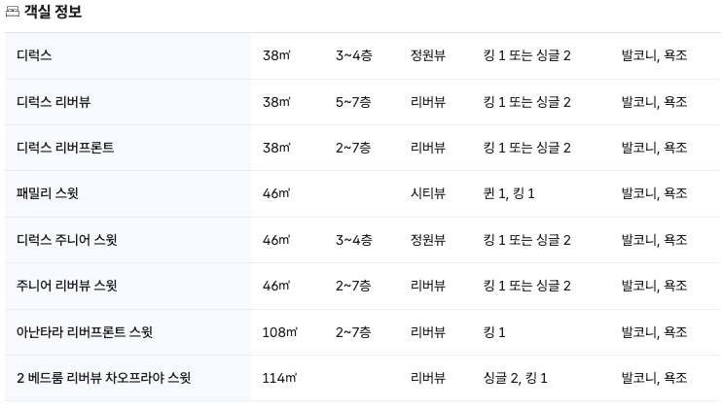Click 2 베드룸 리버뷰 차오프라야 스윗
722x410 pixels.
(103, 378)
